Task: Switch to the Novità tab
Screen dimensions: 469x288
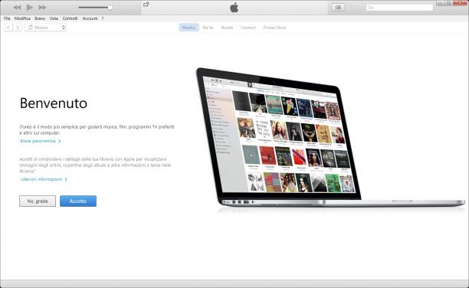Action: tap(227, 28)
